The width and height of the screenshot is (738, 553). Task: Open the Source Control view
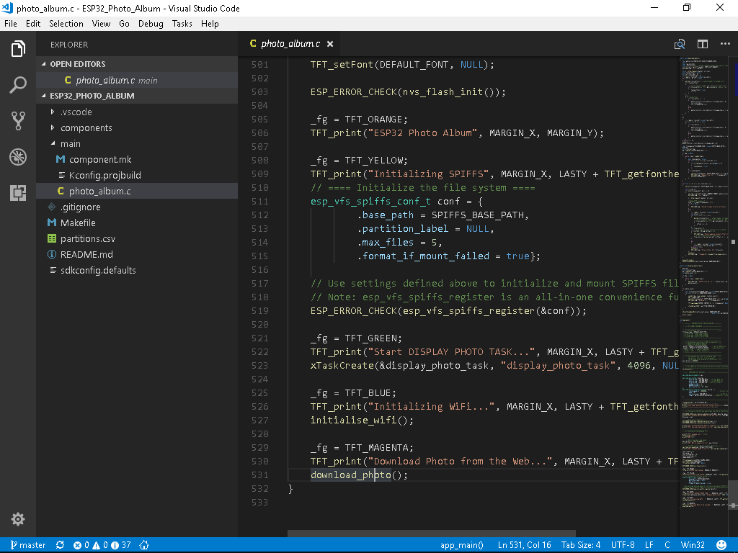18,121
